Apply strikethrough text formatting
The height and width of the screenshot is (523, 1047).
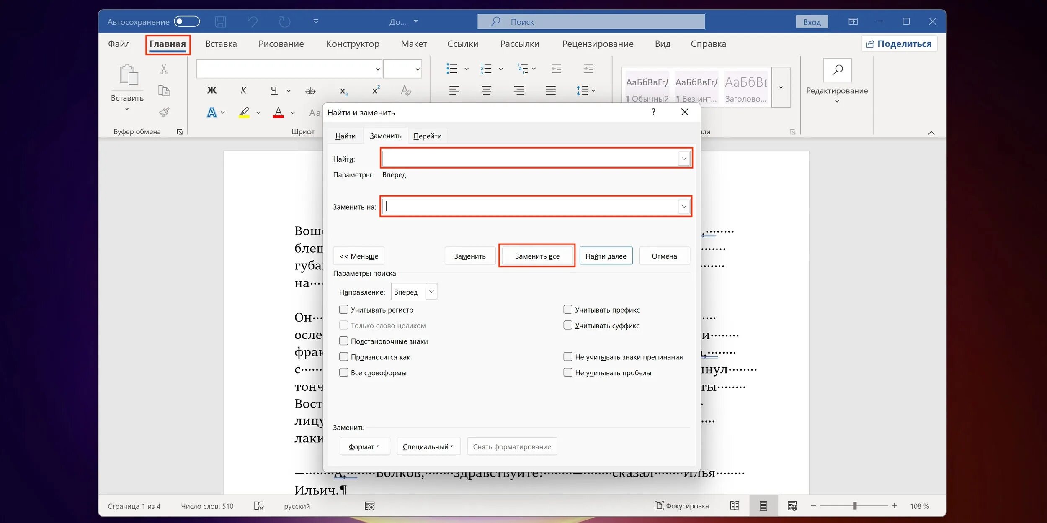click(x=310, y=91)
